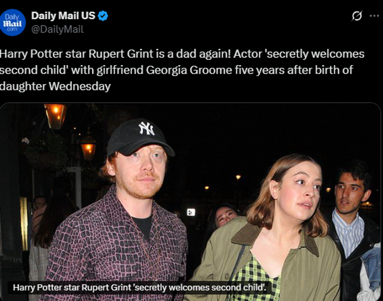Open the three-dot more options menu
The width and height of the screenshot is (383, 301).
[374, 16]
